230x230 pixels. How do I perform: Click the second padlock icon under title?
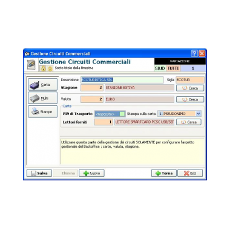pos(50,68)
